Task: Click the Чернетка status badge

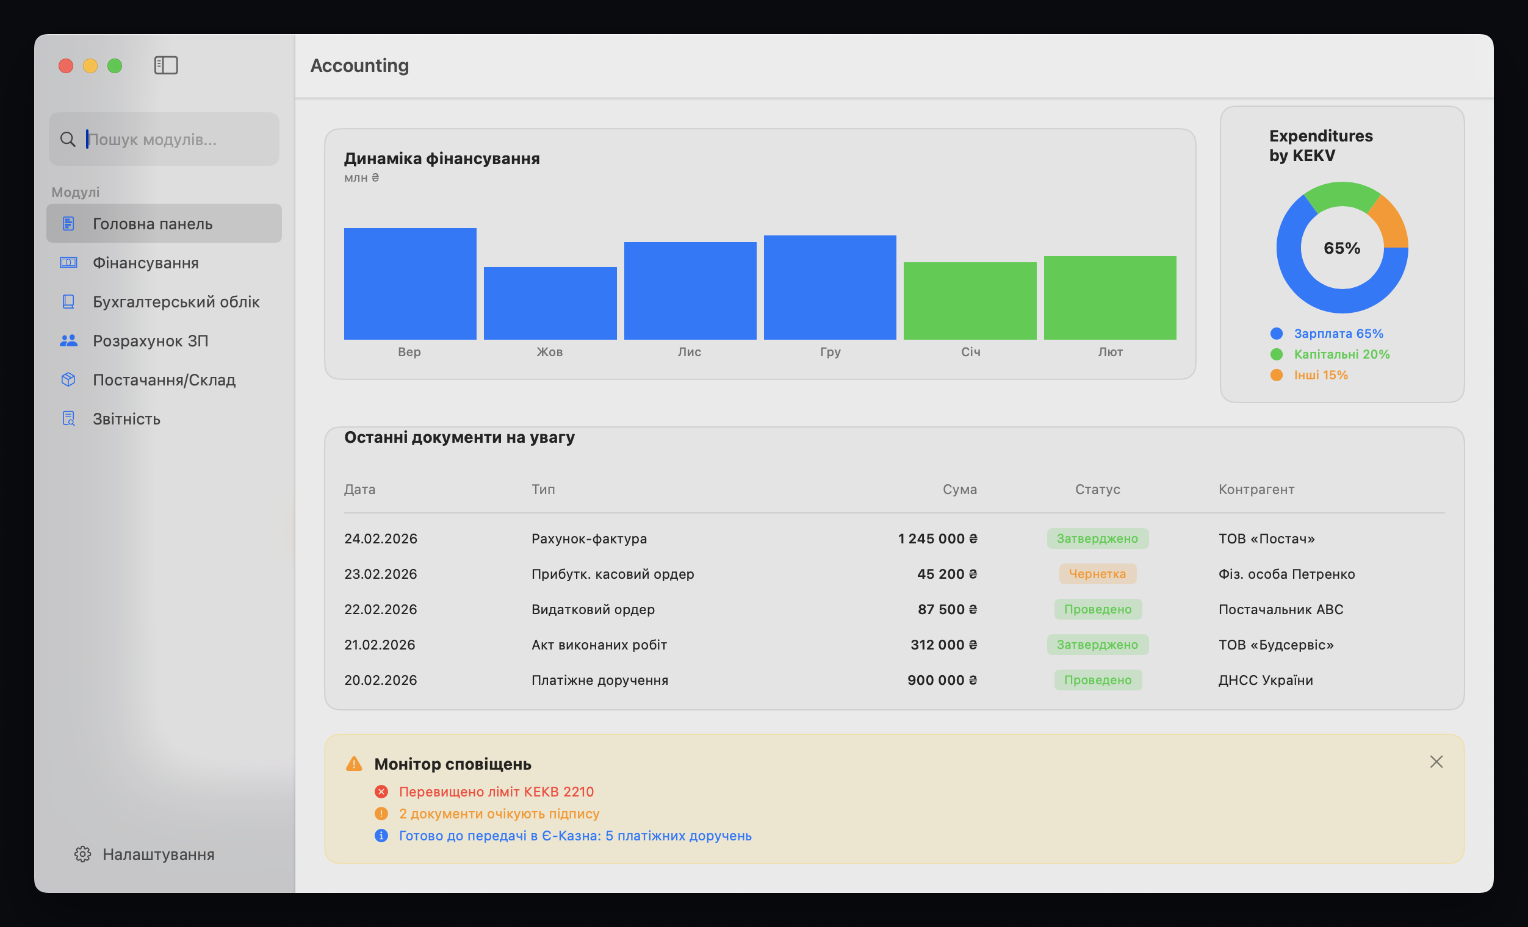Action: pos(1097,574)
